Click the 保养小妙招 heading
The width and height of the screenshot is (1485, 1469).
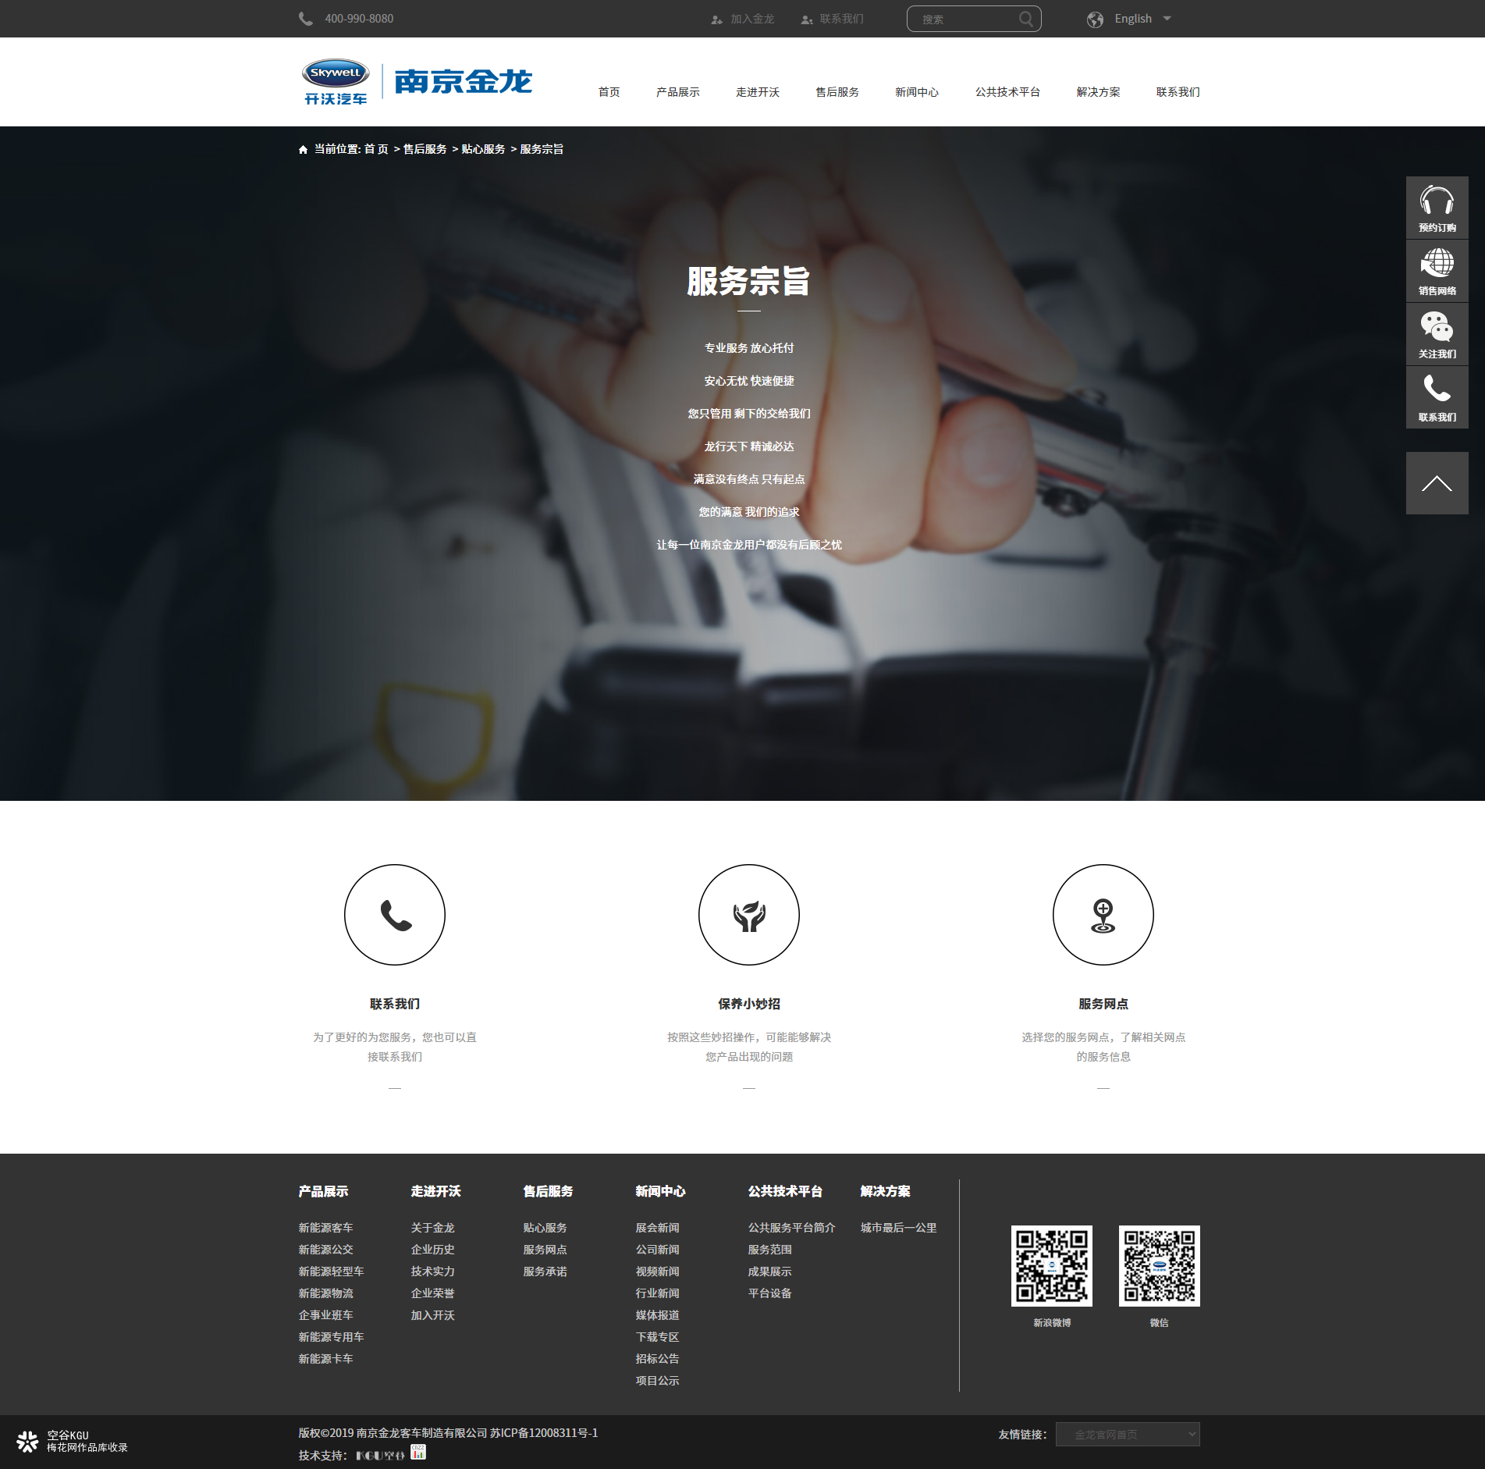[x=749, y=1004]
